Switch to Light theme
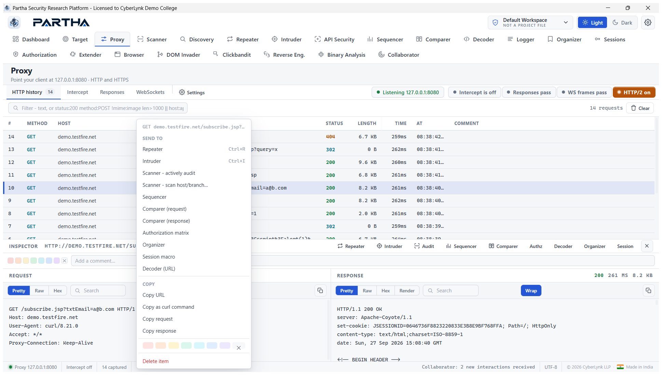662x375 pixels. pyautogui.click(x=592, y=23)
